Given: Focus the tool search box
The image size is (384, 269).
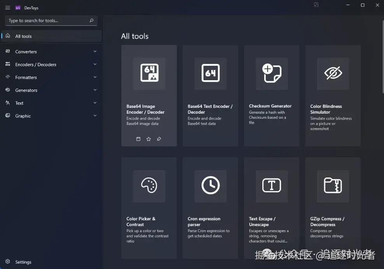Looking at the screenshot, I should (x=51, y=21).
